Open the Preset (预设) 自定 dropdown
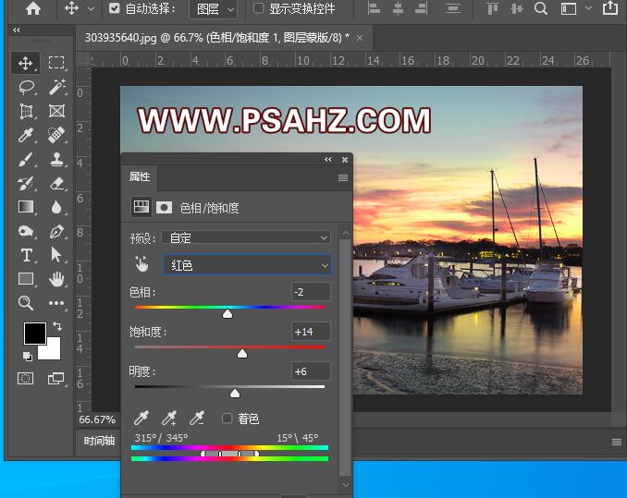The height and width of the screenshot is (498, 627). coord(246,237)
